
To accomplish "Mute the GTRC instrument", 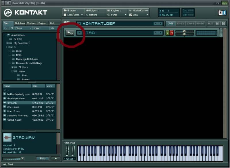I will [x=172, y=33].
